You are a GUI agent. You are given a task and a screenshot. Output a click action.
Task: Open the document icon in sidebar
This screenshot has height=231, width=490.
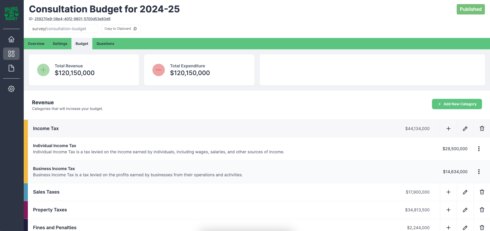[x=11, y=68]
